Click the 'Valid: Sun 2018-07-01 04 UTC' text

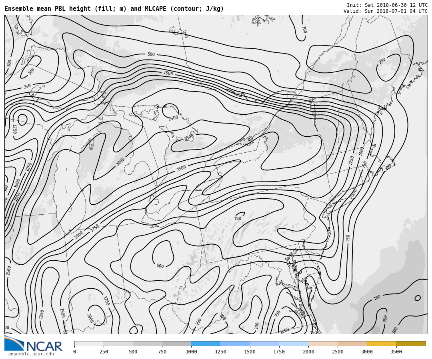pos(386,11)
